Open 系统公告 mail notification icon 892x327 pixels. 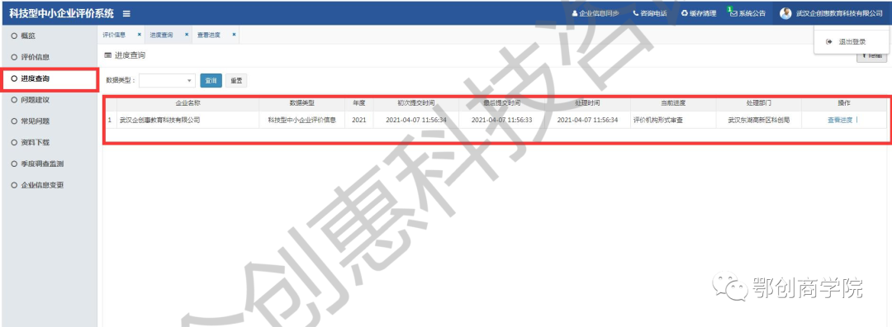(733, 14)
